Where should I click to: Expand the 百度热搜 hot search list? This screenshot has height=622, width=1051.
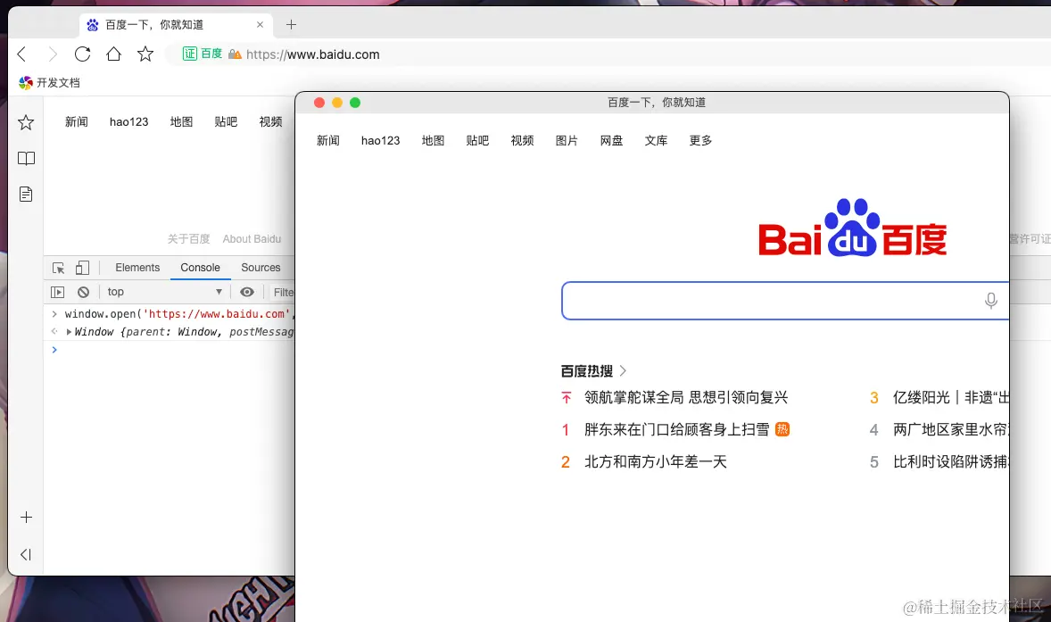click(622, 370)
